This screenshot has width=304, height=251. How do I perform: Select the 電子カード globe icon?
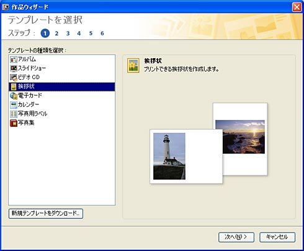(x=14, y=96)
